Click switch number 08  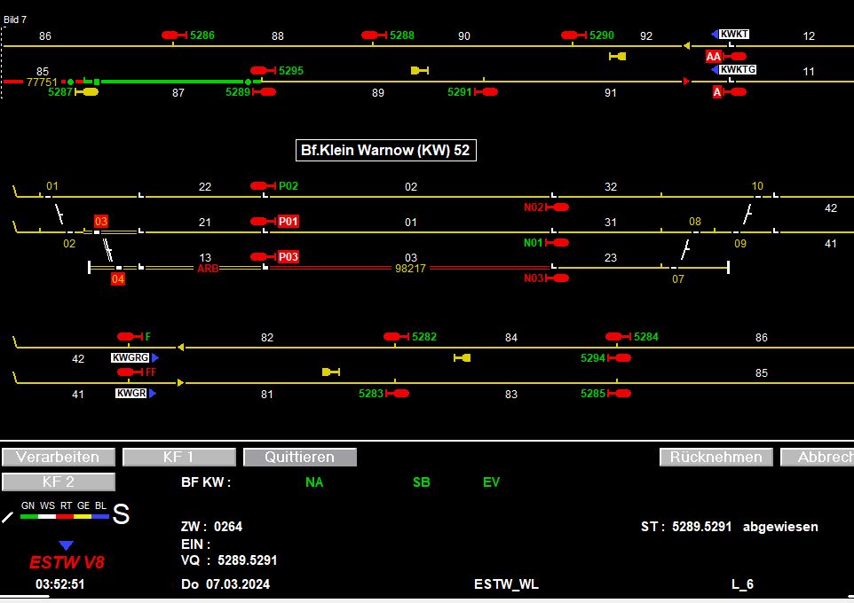pos(695,222)
